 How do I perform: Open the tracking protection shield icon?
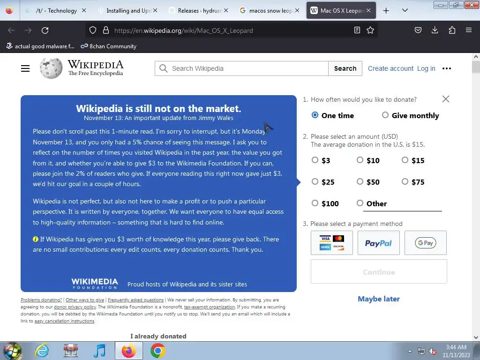(93, 30)
